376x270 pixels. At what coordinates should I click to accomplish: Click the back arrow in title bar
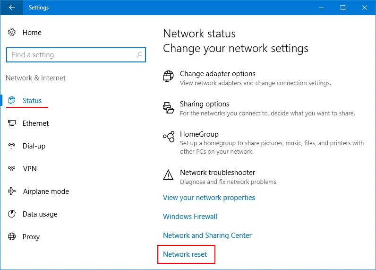[x=12, y=8]
